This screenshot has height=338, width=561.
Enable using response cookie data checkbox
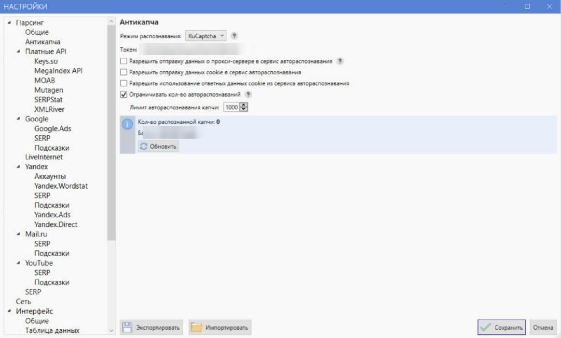click(123, 83)
